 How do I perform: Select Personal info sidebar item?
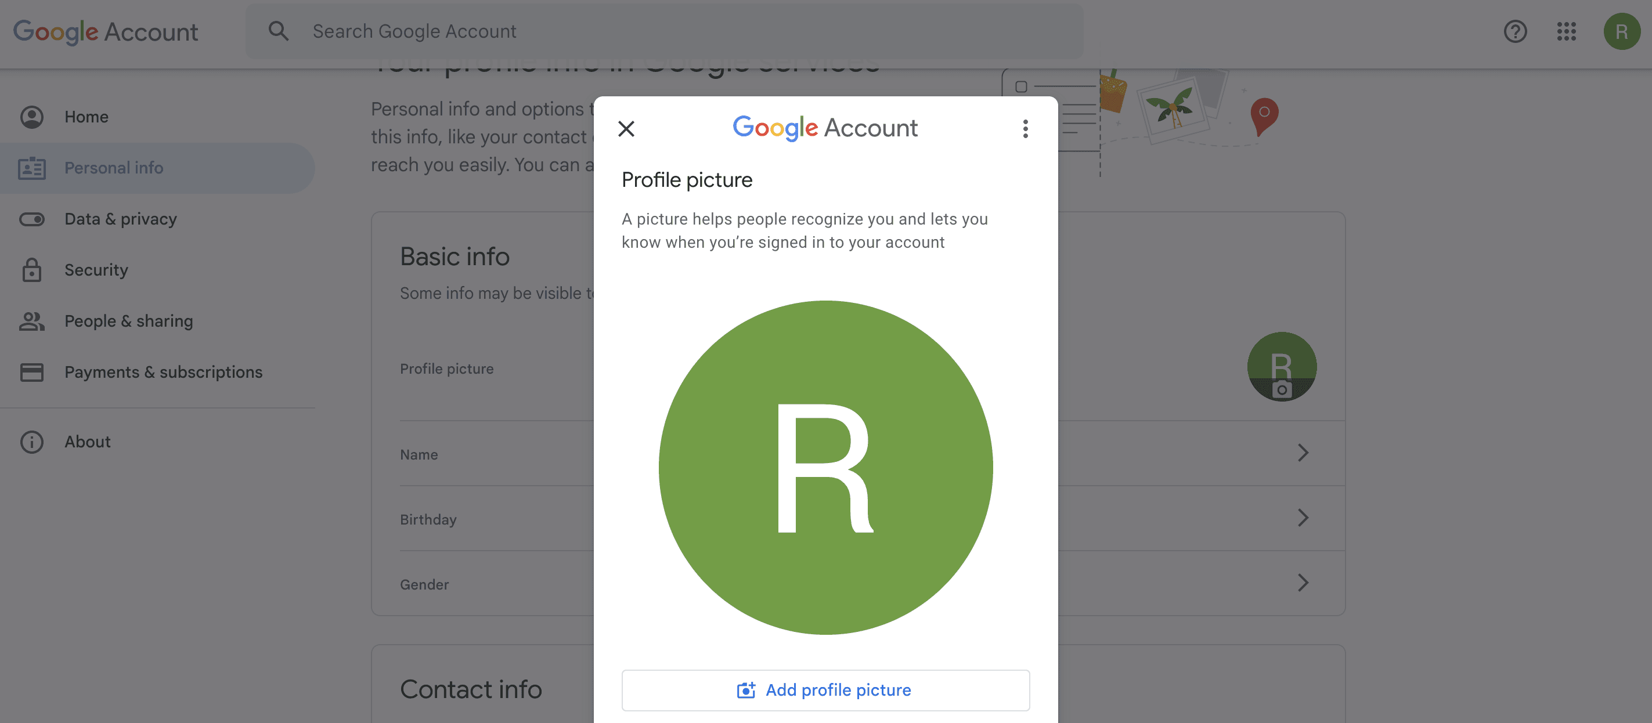(x=114, y=168)
